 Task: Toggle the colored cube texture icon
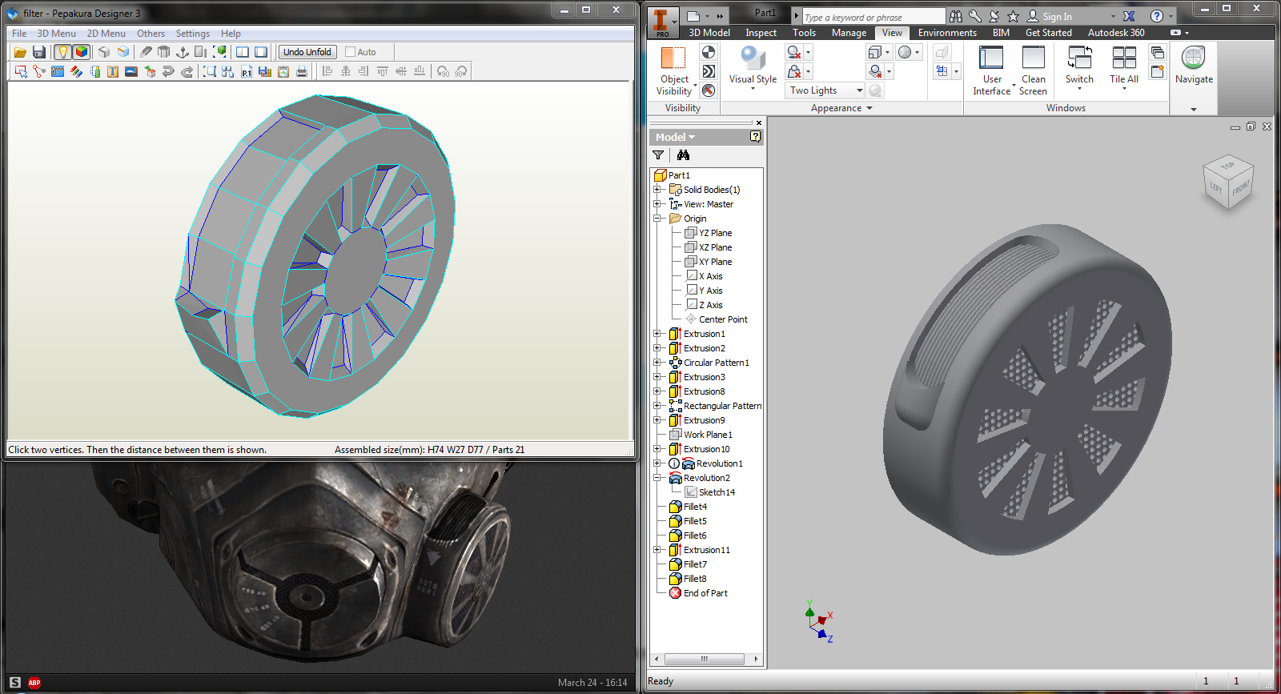point(81,52)
